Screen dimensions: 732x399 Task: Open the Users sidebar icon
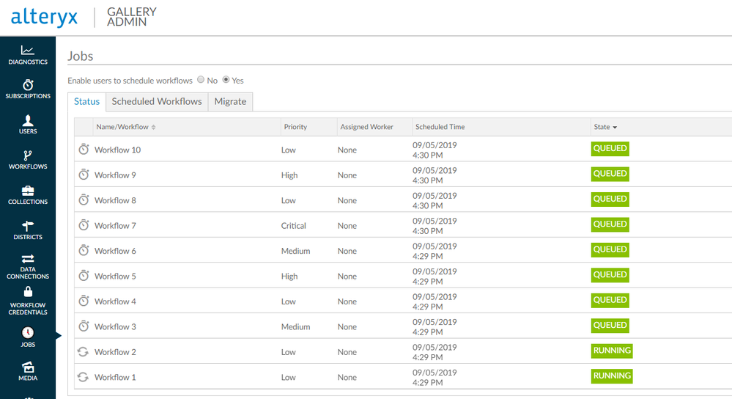coord(28,120)
